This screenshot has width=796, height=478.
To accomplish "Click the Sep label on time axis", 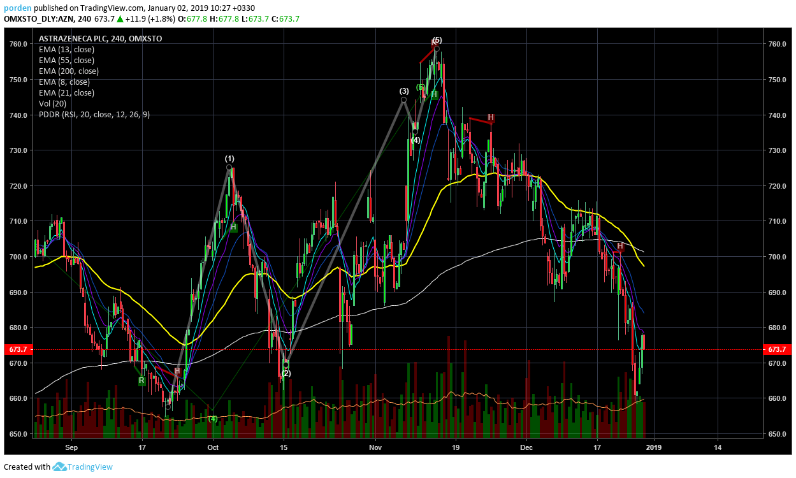I will tap(70, 447).
